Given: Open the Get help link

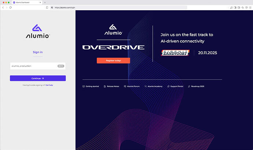Looking at the screenshot, I should [49, 85].
